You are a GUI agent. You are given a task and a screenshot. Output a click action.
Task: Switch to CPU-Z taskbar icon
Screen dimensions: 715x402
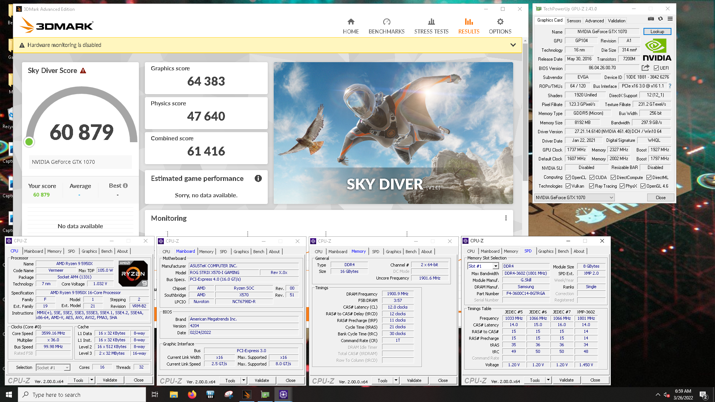(283, 395)
